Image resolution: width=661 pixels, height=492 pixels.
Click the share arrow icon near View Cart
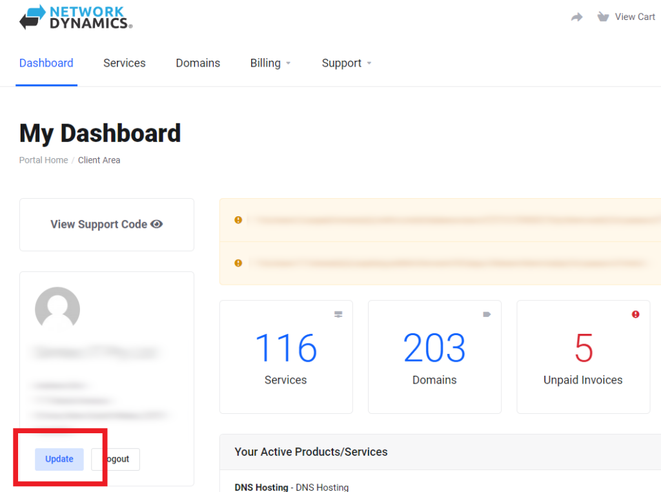[x=577, y=17]
